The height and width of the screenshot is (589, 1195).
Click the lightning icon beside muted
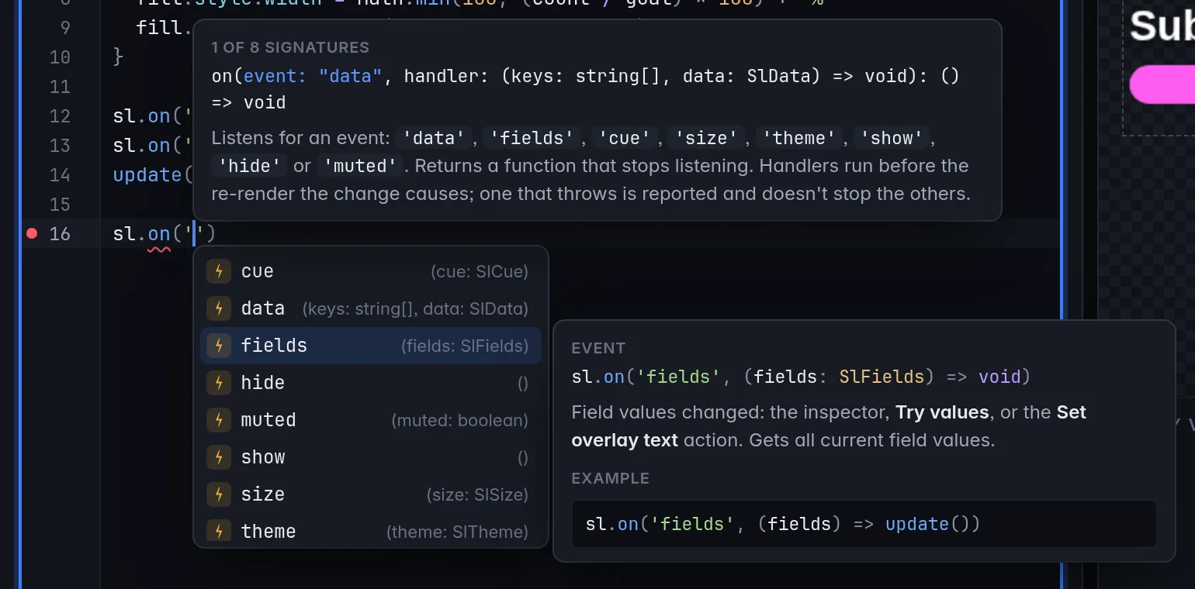(x=219, y=420)
